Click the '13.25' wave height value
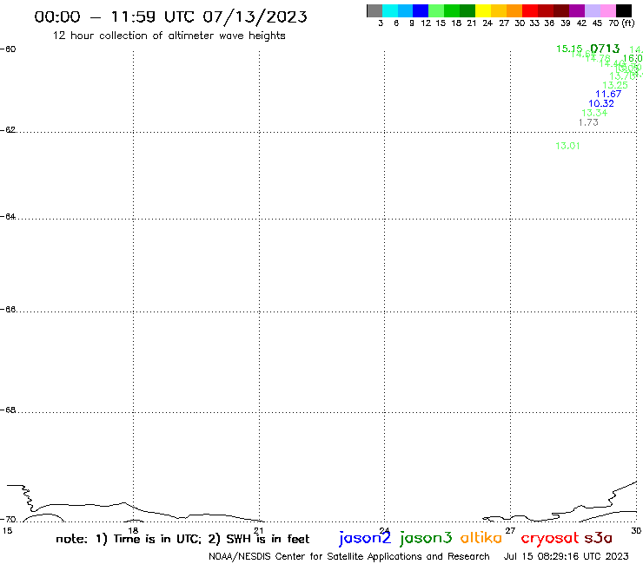This screenshot has width=643, height=564. tap(615, 85)
